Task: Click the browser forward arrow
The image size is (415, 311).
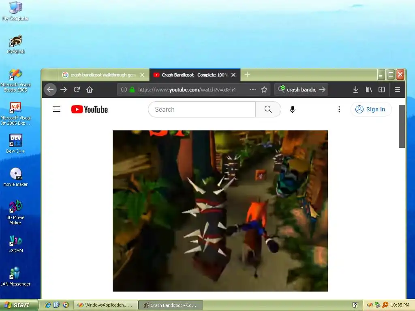Action: (64, 89)
